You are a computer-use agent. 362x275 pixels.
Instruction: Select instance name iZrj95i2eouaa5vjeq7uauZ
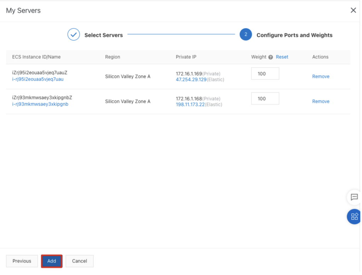[40, 73]
